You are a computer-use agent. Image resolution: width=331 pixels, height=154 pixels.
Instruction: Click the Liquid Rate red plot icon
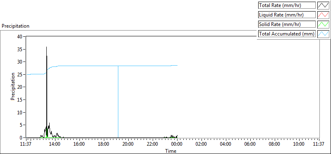point(324,15)
